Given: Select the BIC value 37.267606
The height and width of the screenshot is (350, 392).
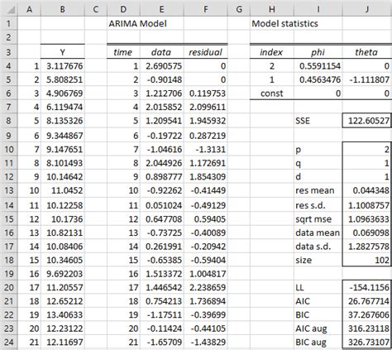Looking at the screenshot, I should [367, 314].
